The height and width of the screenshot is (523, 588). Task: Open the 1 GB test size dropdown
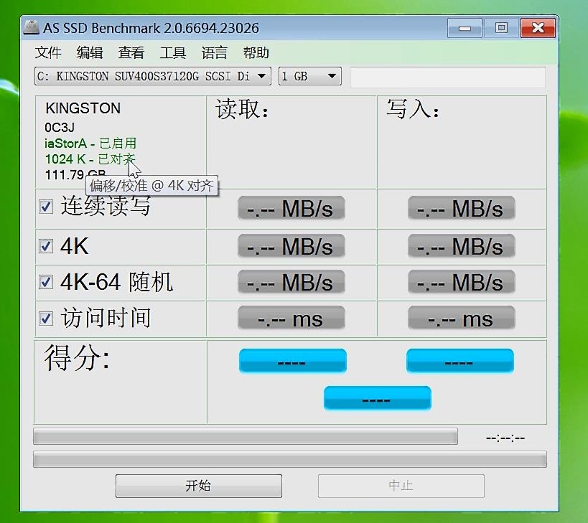pos(331,75)
